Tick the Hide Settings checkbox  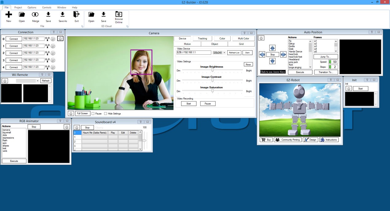point(106,113)
